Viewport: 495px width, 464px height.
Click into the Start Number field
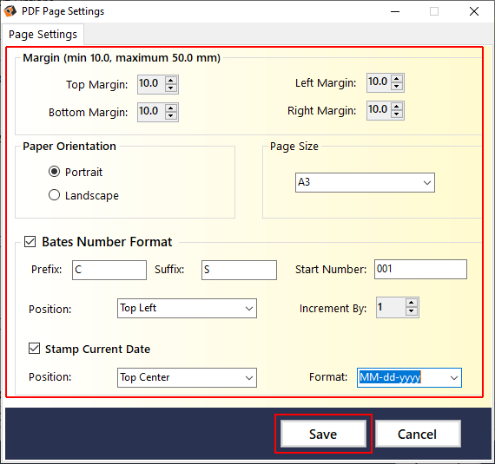(x=420, y=269)
